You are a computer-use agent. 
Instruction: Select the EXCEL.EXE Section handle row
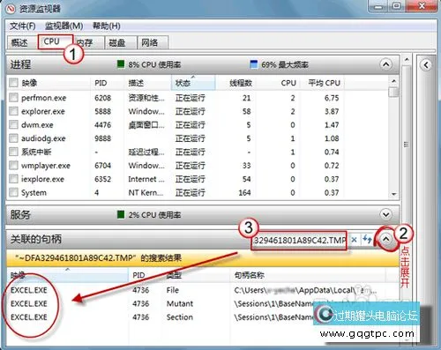(203, 317)
